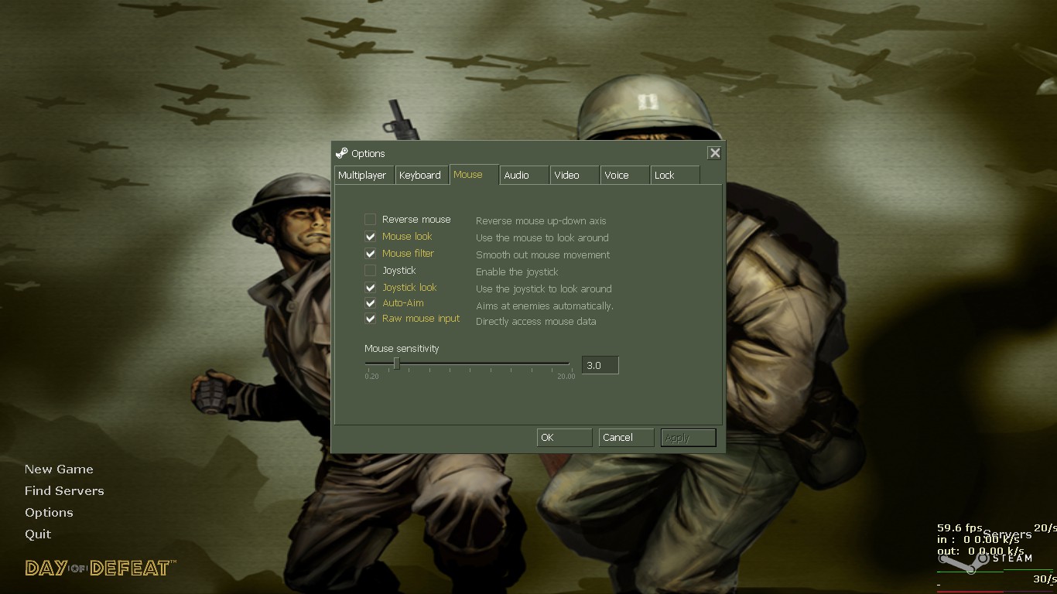Switch to the Voice tab
1057x594 pixels.
[x=625, y=176]
